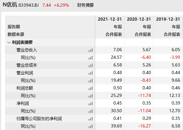Open chart icon for 营业总收入 row
Screen dimensions: 183x130
91,50
